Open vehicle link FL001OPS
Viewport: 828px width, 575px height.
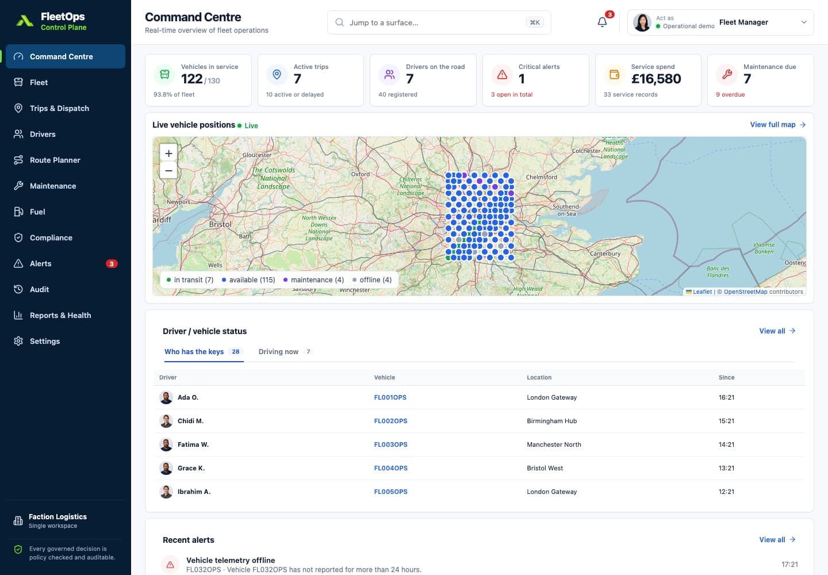[x=390, y=397]
